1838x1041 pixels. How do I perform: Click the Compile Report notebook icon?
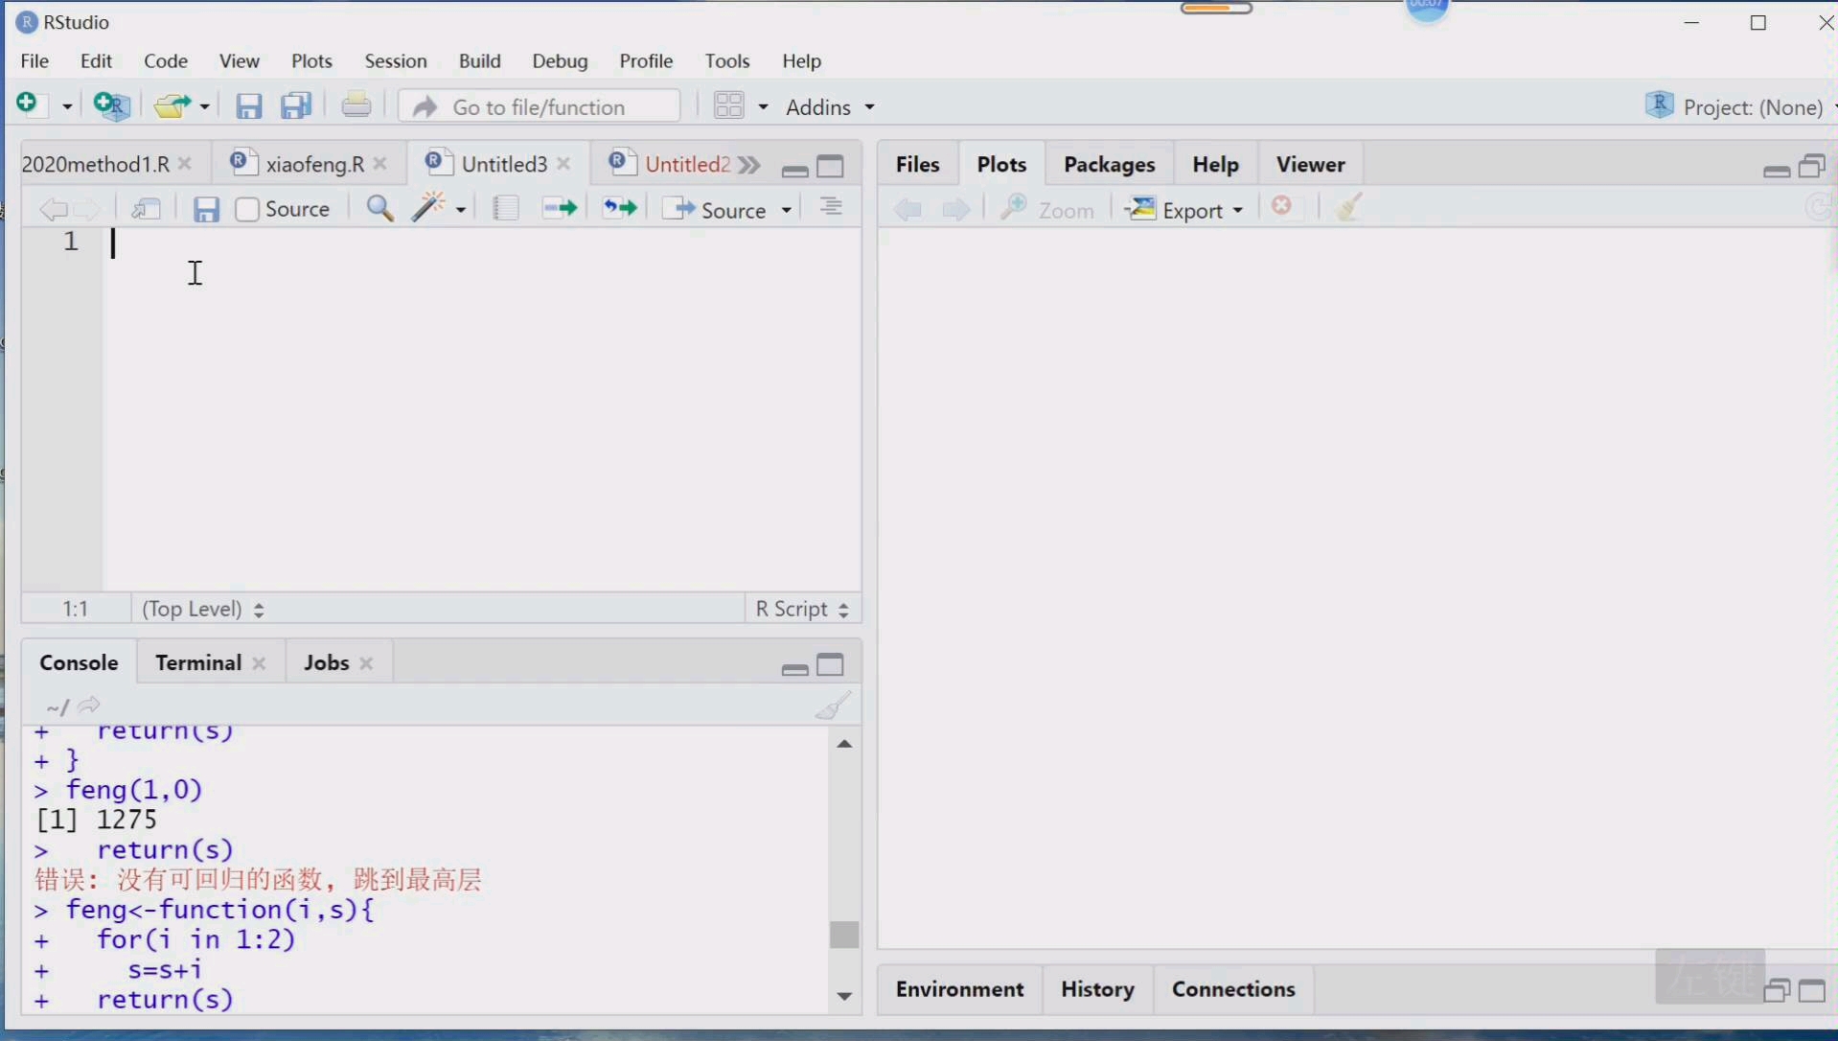coord(505,209)
